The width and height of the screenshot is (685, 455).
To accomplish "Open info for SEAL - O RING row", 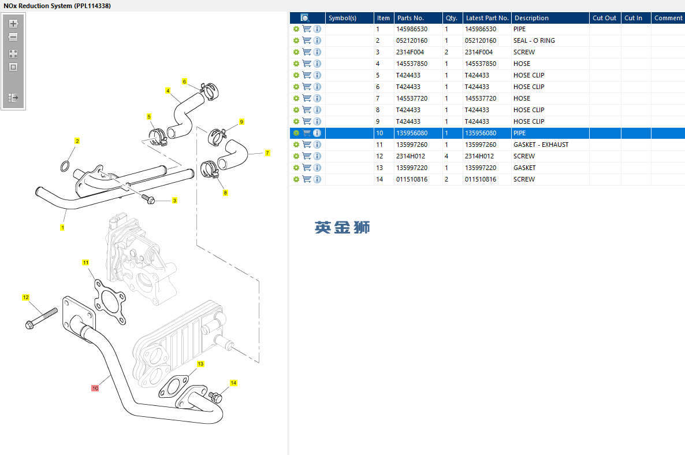I will [x=317, y=40].
